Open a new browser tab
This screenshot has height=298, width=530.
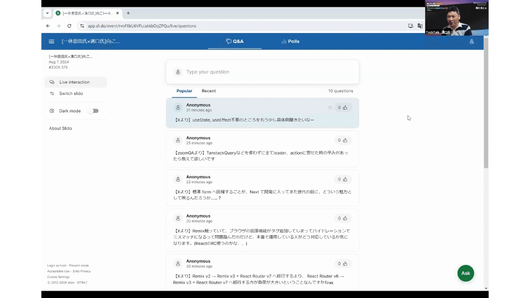pos(128,13)
